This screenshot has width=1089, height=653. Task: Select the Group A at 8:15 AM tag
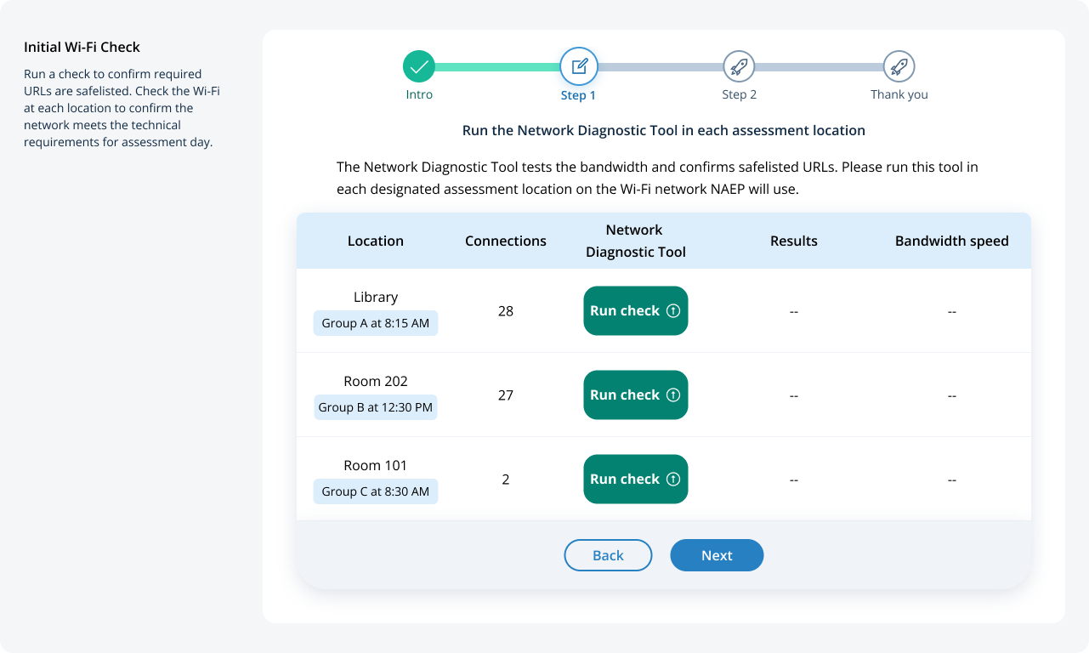click(x=376, y=323)
